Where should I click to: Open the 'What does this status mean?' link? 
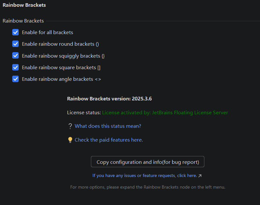[108, 126]
